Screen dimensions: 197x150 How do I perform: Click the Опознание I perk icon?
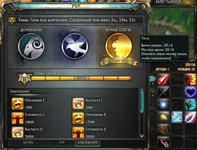18,104
